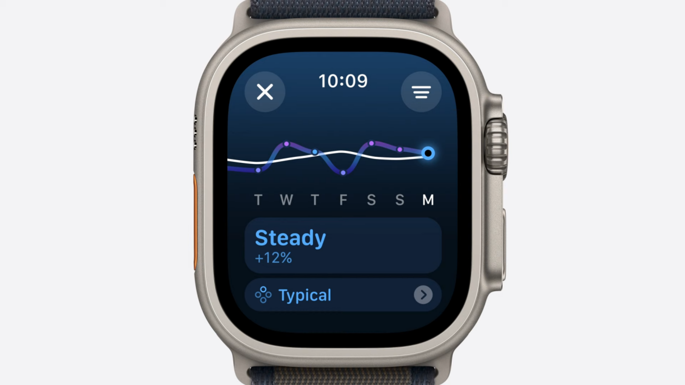Tap the Tuesday data point
Screen dimensions: 685x385
pyautogui.click(x=259, y=170)
